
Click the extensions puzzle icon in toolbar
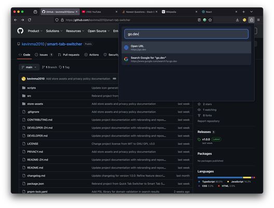coord(251,20)
